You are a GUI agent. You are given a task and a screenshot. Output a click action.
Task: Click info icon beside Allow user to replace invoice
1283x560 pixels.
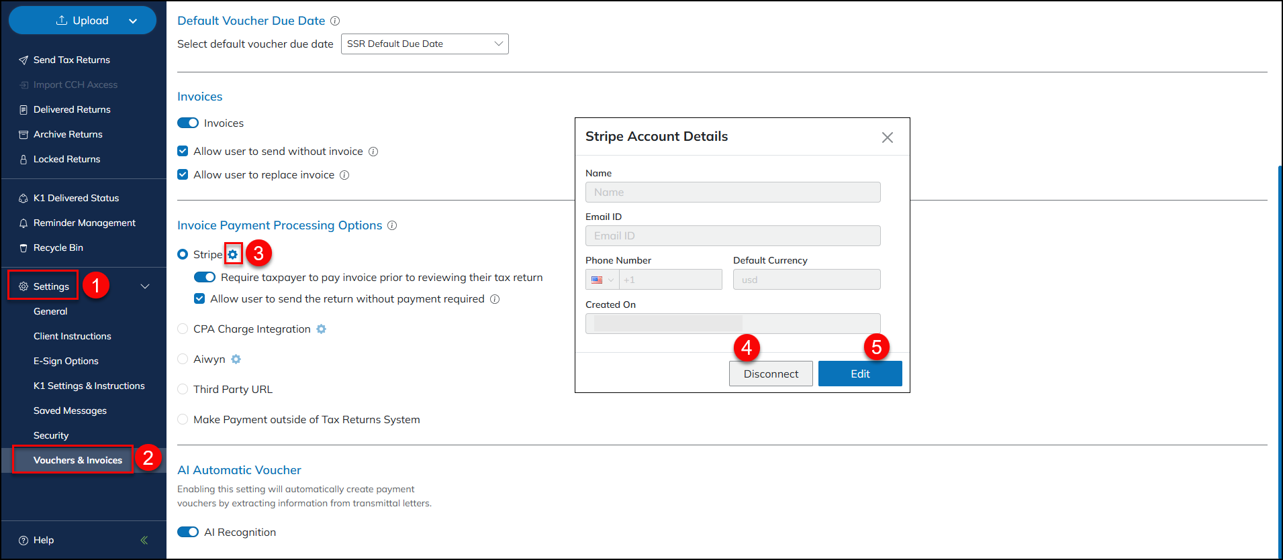[x=344, y=175]
